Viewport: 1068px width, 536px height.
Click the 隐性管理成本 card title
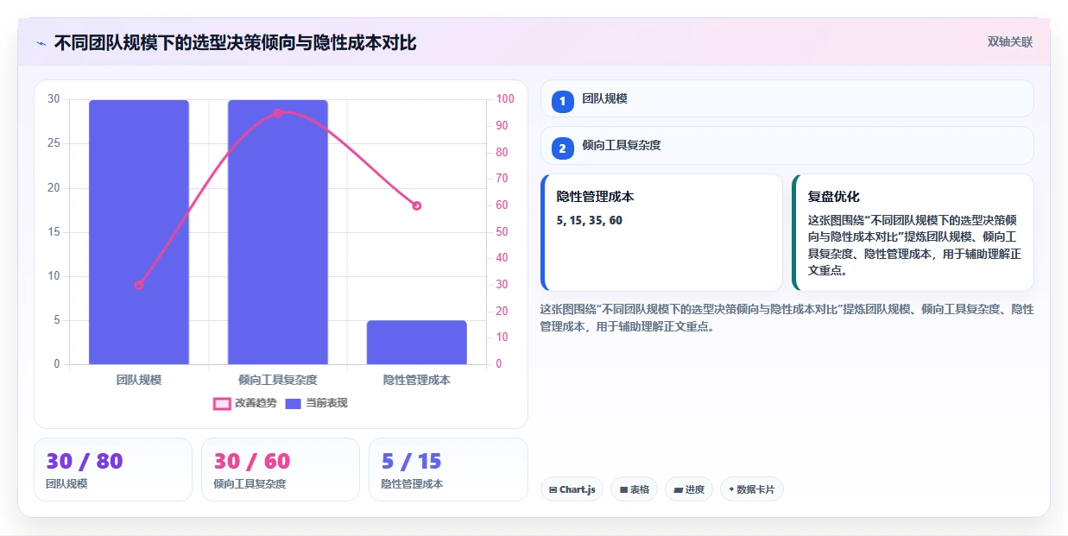click(x=596, y=197)
